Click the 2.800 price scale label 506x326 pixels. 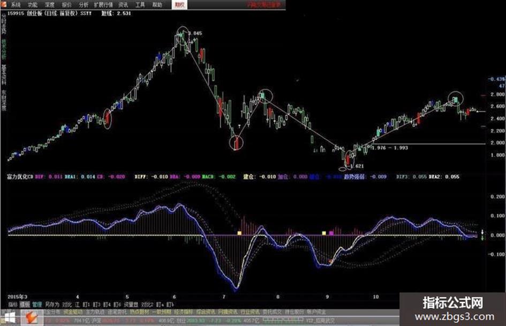point(497,95)
